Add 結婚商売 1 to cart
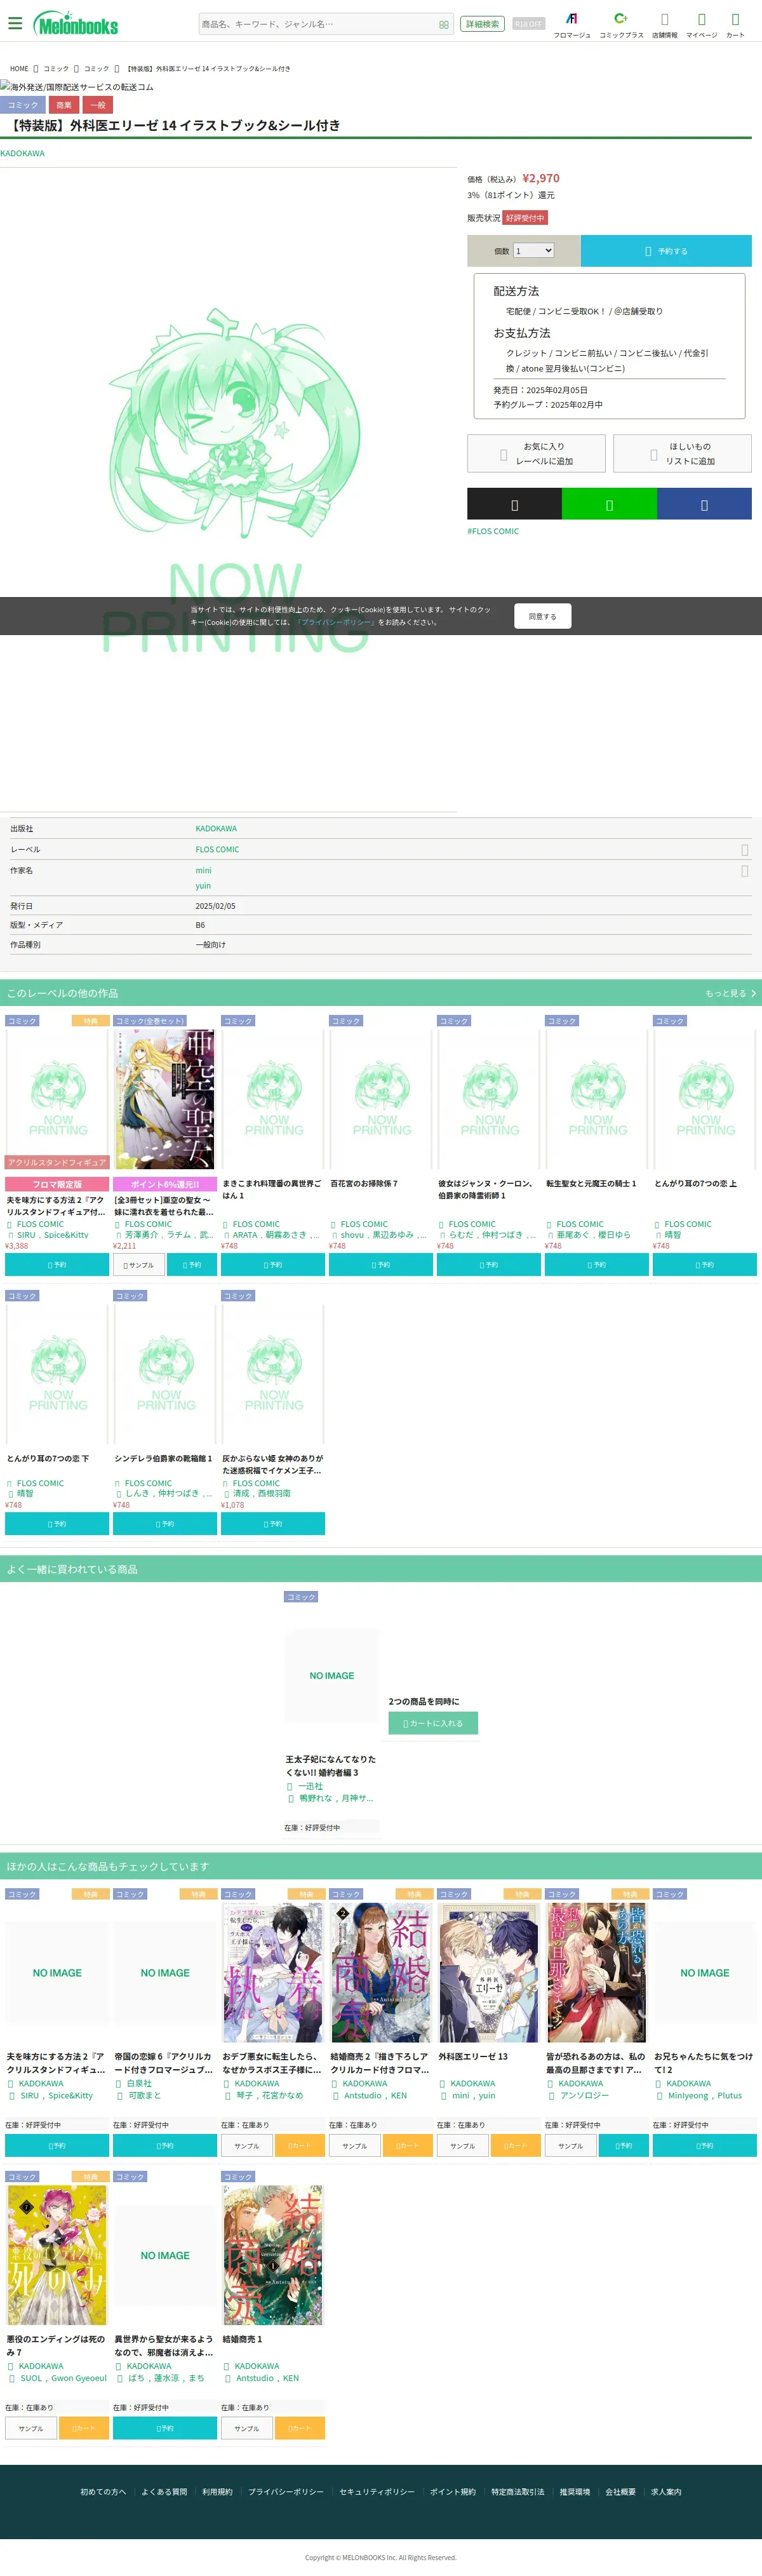The width and height of the screenshot is (762, 2576). [x=300, y=2428]
